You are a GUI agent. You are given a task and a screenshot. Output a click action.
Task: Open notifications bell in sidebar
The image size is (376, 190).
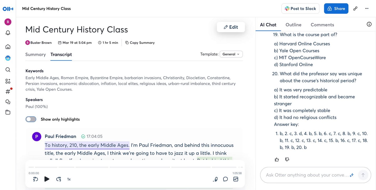(x=8, y=33)
